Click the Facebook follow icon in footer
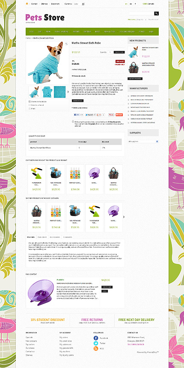Viewport: 184px width, 368px height. point(96,338)
